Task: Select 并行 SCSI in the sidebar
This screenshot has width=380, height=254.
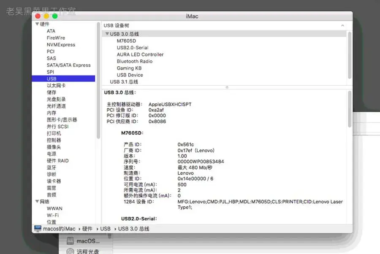Action: click(57, 127)
